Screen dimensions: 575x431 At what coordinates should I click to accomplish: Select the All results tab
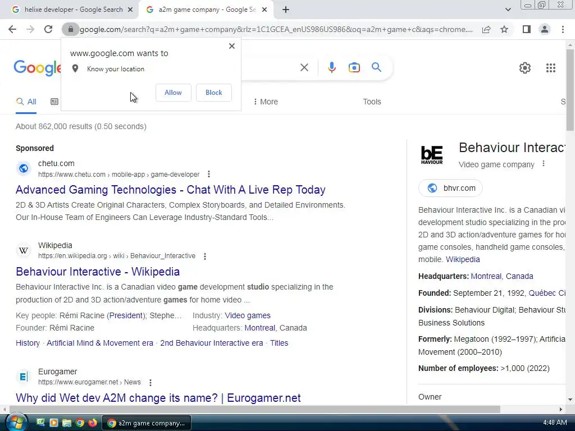point(26,102)
